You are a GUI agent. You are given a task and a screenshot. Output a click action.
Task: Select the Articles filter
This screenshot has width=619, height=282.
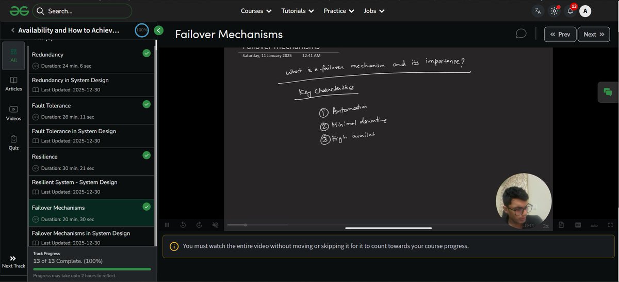coord(13,84)
